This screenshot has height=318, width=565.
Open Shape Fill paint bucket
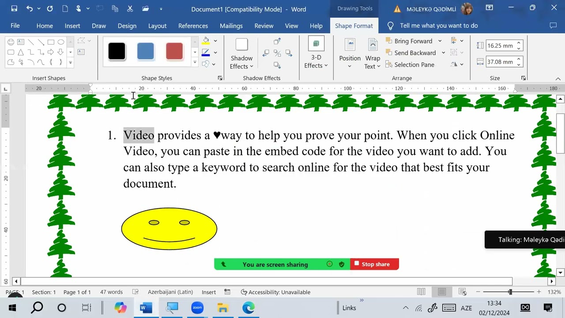pos(206,41)
